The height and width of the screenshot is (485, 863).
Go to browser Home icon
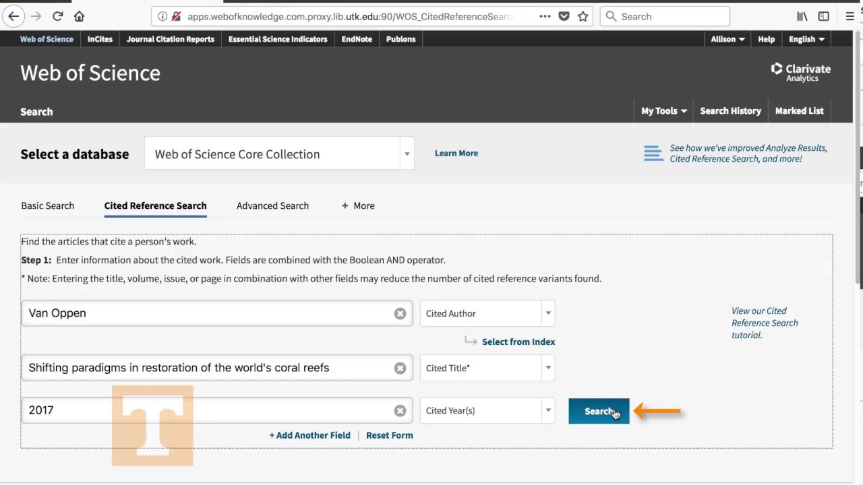[79, 16]
